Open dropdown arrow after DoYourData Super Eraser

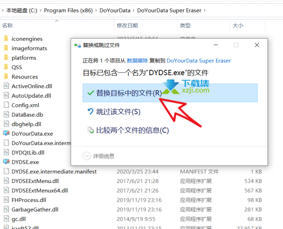coord(205,11)
